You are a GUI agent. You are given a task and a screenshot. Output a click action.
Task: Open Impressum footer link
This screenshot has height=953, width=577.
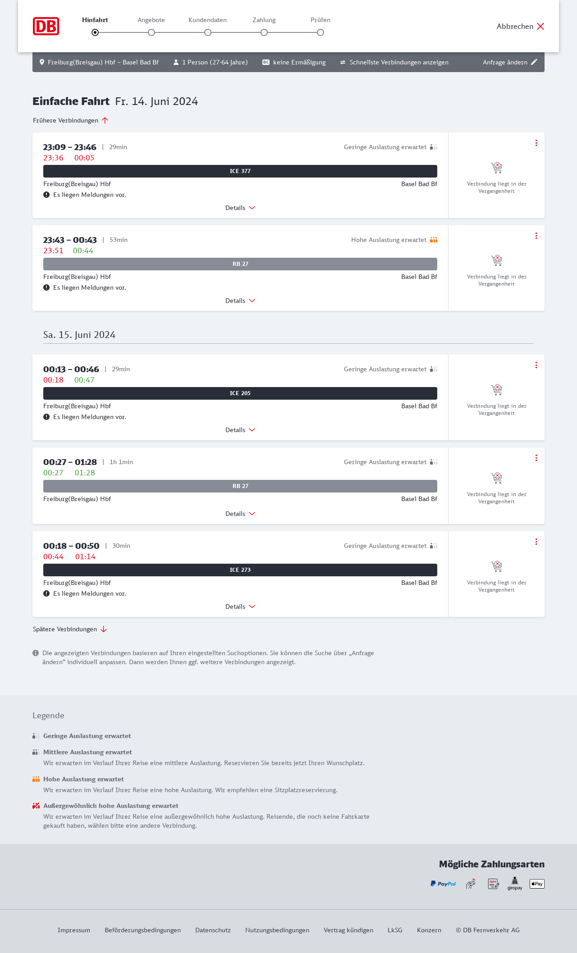click(74, 930)
